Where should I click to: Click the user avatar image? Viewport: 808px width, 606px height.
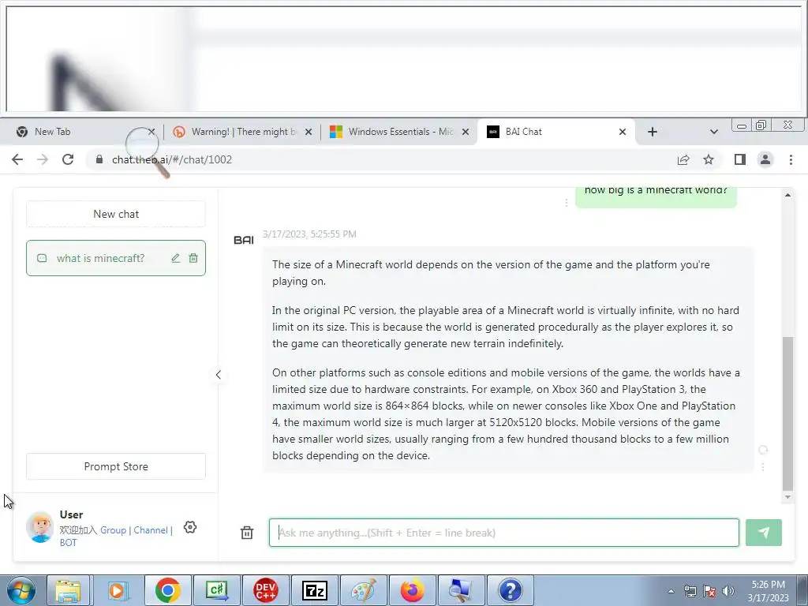coord(39,527)
